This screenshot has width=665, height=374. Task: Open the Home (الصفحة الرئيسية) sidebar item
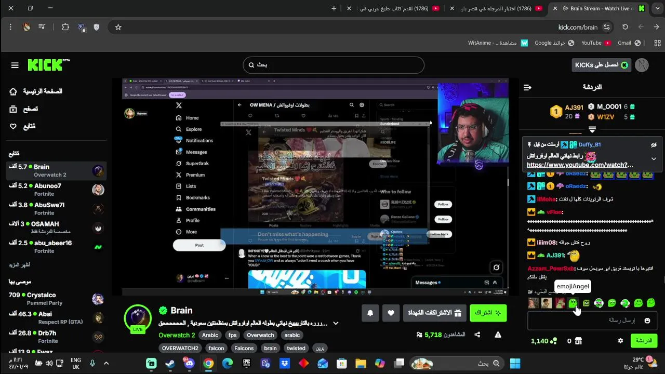tap(36, 91)
